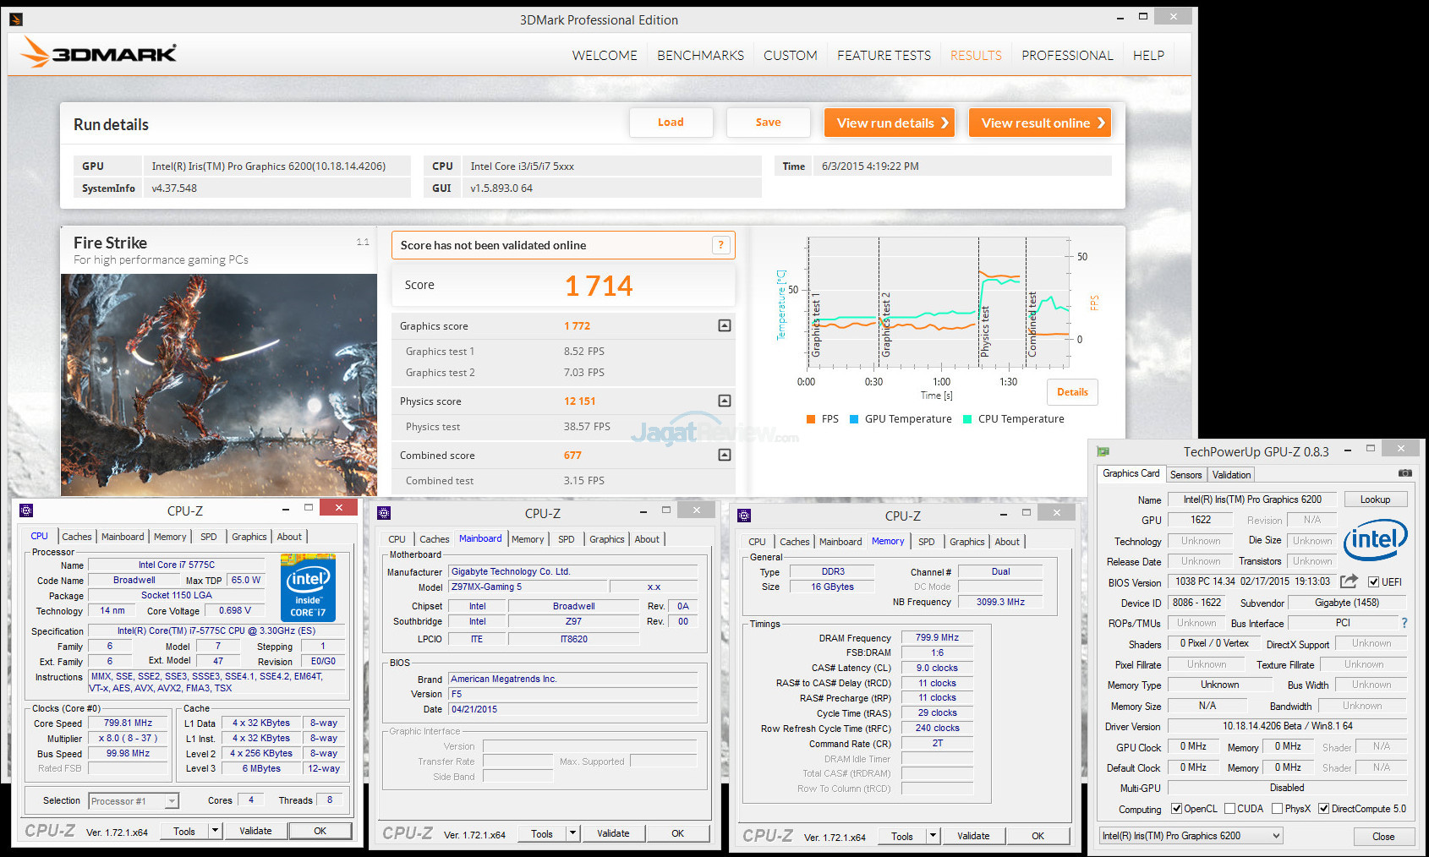The image size is (1429, 857).
Task: Click the Intel logo in GPU-Z
Action: (1375, 539)
